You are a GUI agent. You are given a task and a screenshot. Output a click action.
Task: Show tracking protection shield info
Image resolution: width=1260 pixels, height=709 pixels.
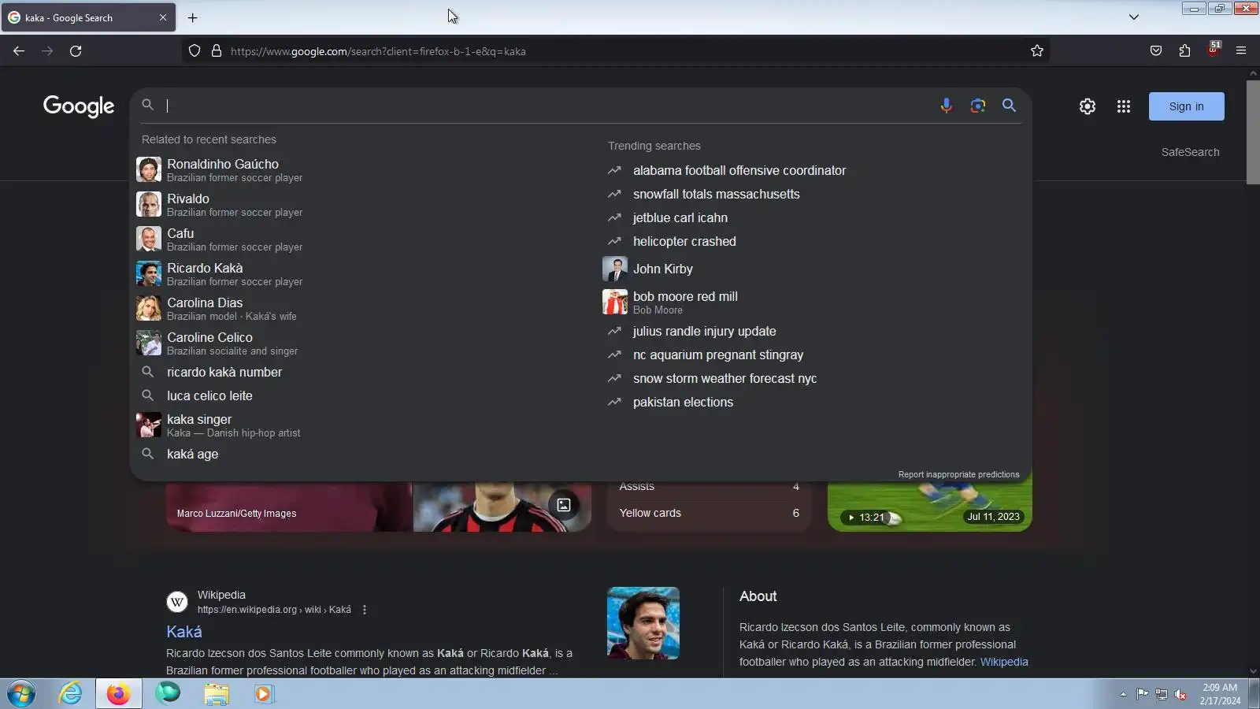tap(195, 51)
